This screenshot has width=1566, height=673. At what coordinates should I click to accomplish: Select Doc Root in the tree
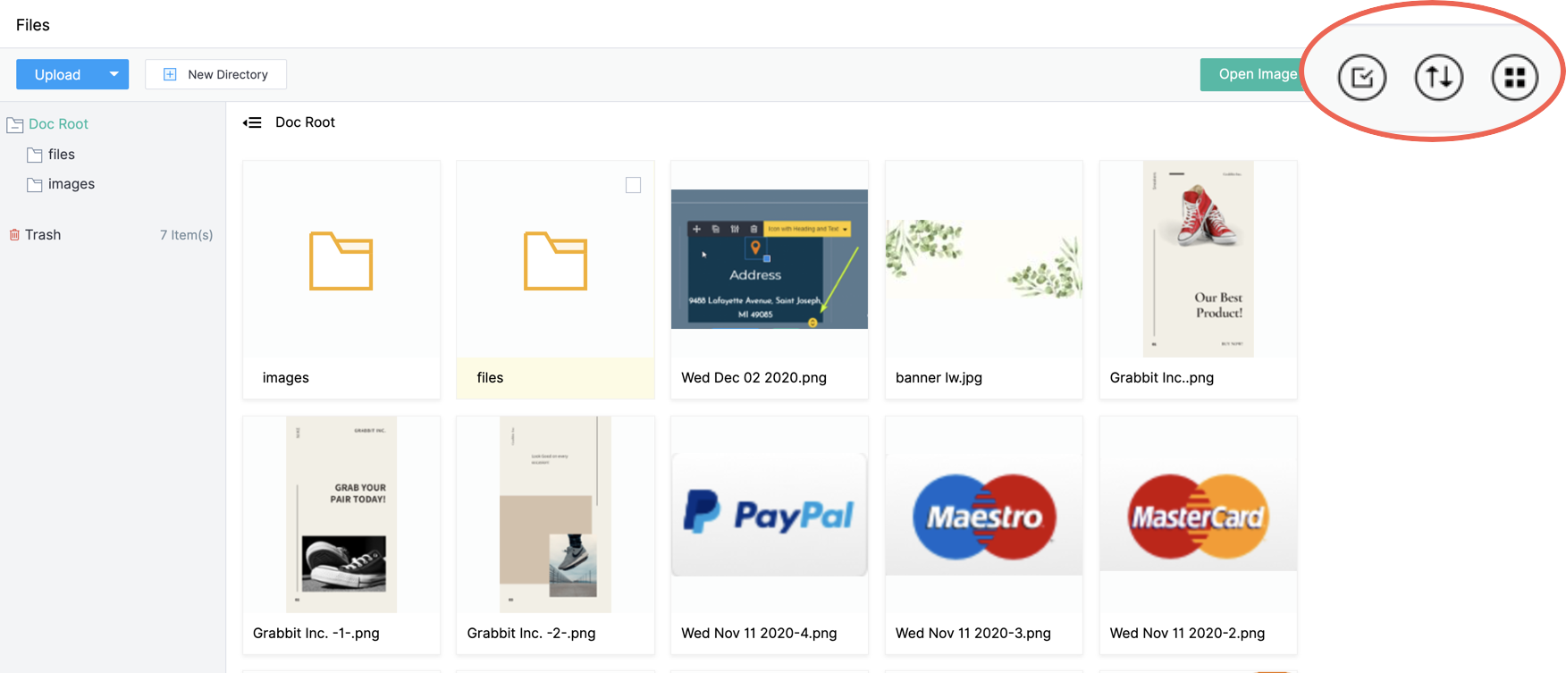(x=58, y=124)
